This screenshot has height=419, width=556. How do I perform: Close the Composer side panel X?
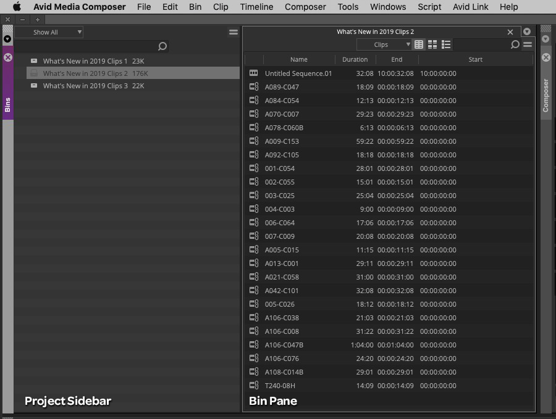(545, 57)
